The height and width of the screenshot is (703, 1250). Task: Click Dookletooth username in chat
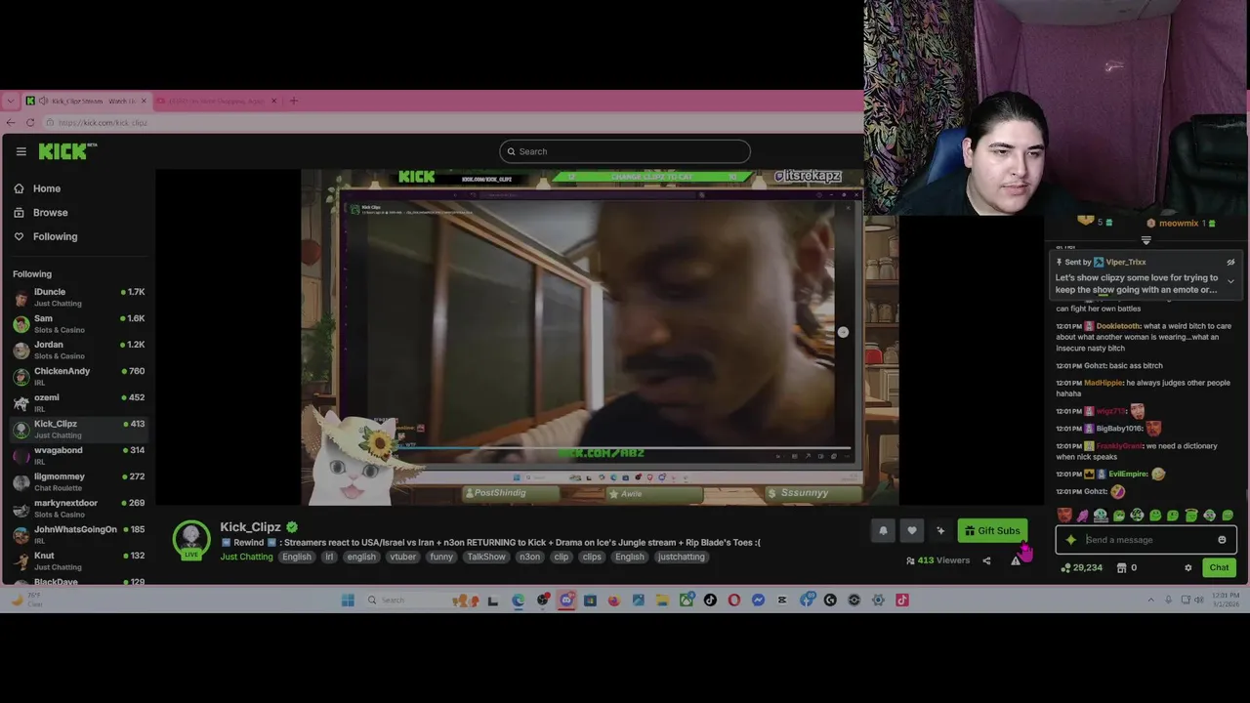tap(1118, 326)
